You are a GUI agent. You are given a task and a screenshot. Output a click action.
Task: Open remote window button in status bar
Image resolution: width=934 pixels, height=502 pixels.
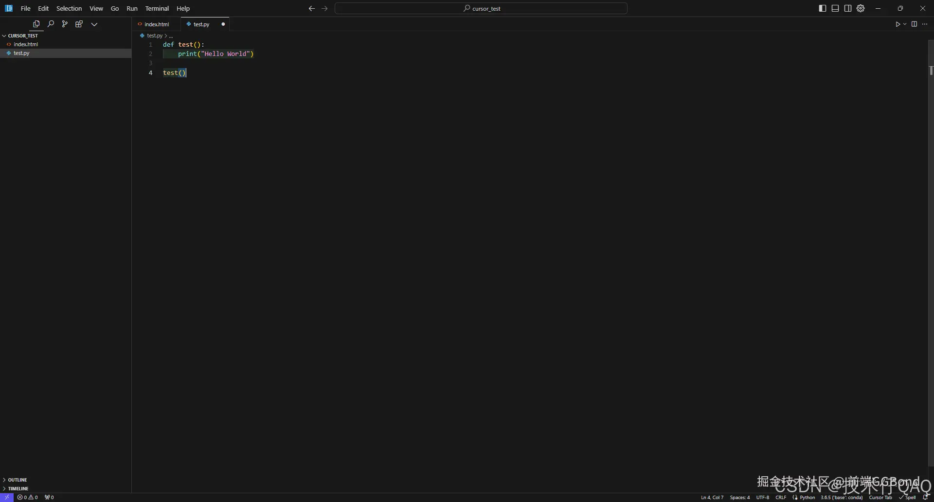pyautogui.click(x=7, y=497)
